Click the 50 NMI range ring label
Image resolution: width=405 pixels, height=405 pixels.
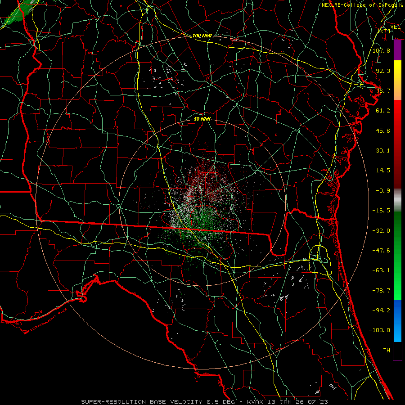coord(202,119)
